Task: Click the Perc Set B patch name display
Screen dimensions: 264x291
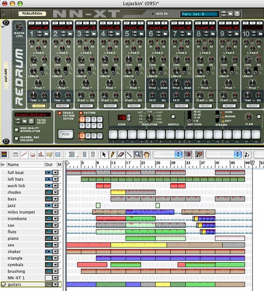Action: [x=200, y=14]
